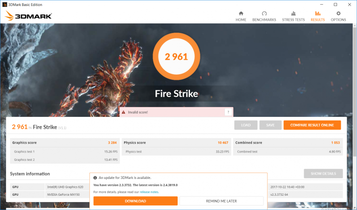This screenshot has width=357, height=210.
Task: Go to HOME tab label
Action: click(241, 20)
